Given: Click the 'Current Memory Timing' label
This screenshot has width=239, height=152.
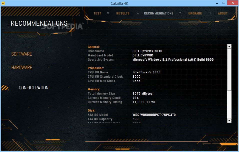Looking at the screenshot, I should click(x=105, y=102).
